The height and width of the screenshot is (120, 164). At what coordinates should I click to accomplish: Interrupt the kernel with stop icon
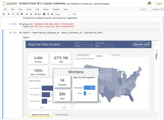click(44, 14)
